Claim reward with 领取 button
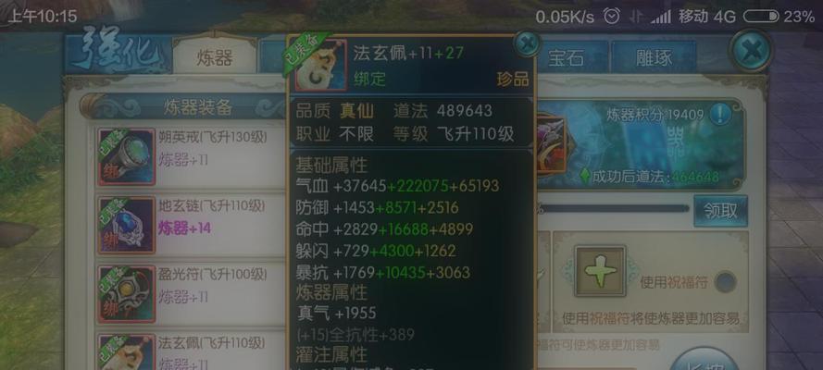 coord(720,211)
